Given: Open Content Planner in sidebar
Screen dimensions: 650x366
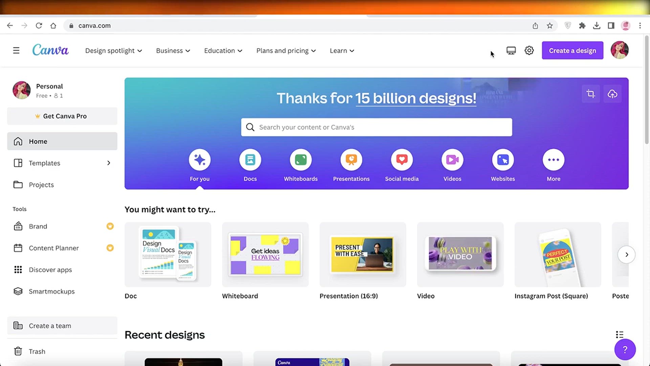Looking at the screenshot, I should click(x=62, y=248).
